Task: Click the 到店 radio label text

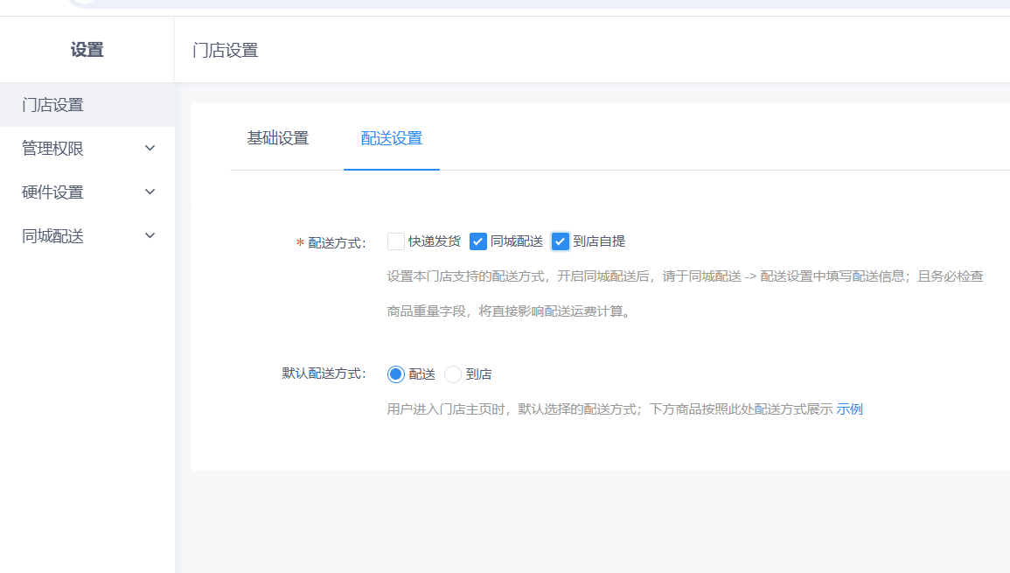Action: pyautogui.click(x=478, y=374)
